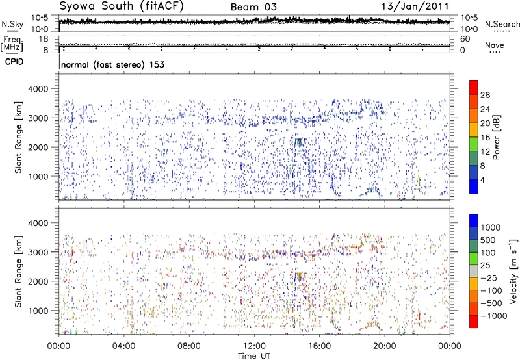
Task: Click the '08:00' time tick label
Action: coord(189,346)
